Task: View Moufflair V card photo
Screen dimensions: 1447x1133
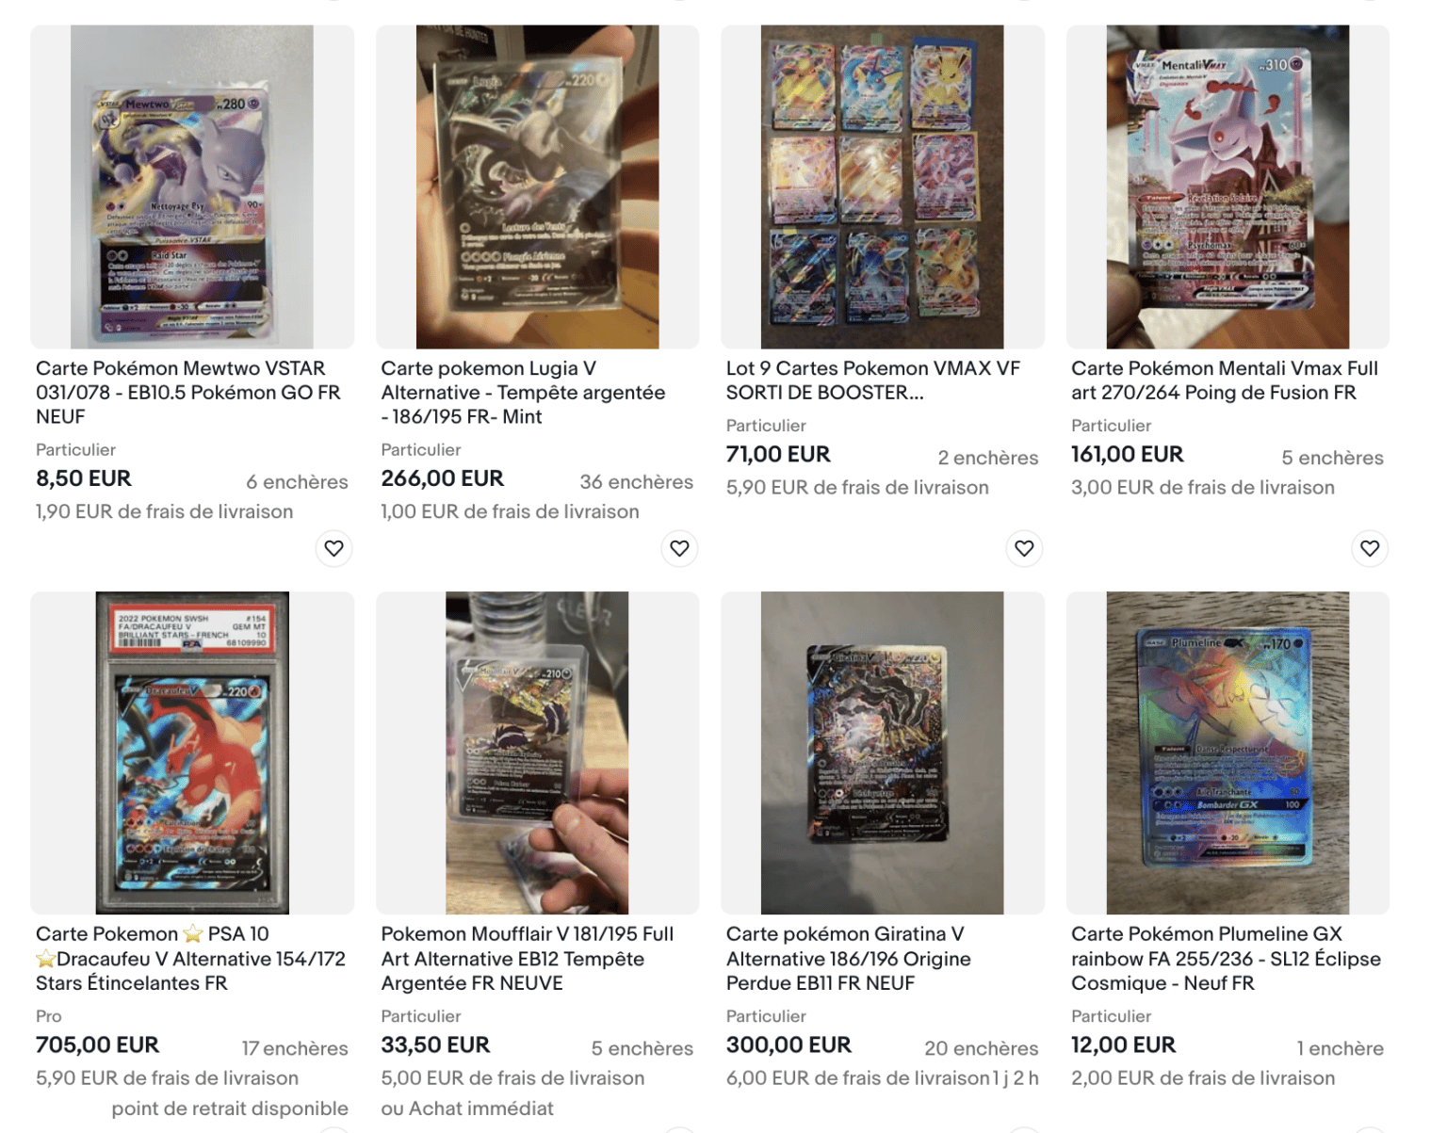Action: 538,753
